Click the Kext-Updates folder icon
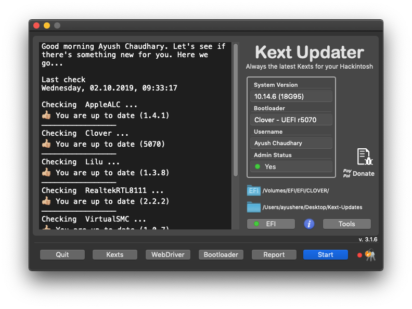Viewport: 412px width, 309px height. 253,207
